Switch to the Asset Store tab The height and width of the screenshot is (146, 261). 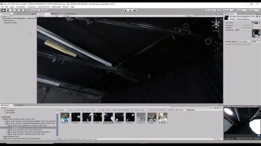point(71,14)
